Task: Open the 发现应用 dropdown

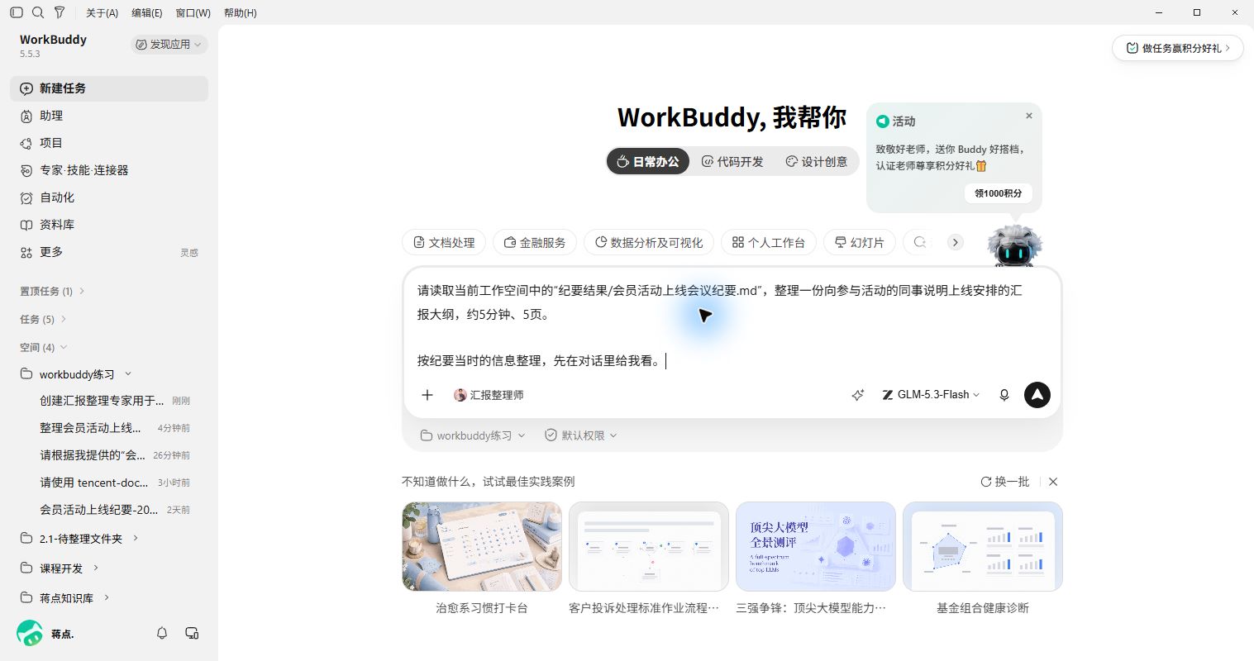Action: coord(169,45)
